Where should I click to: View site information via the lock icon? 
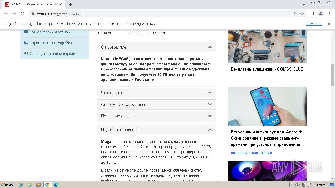(x=33, y=14)
